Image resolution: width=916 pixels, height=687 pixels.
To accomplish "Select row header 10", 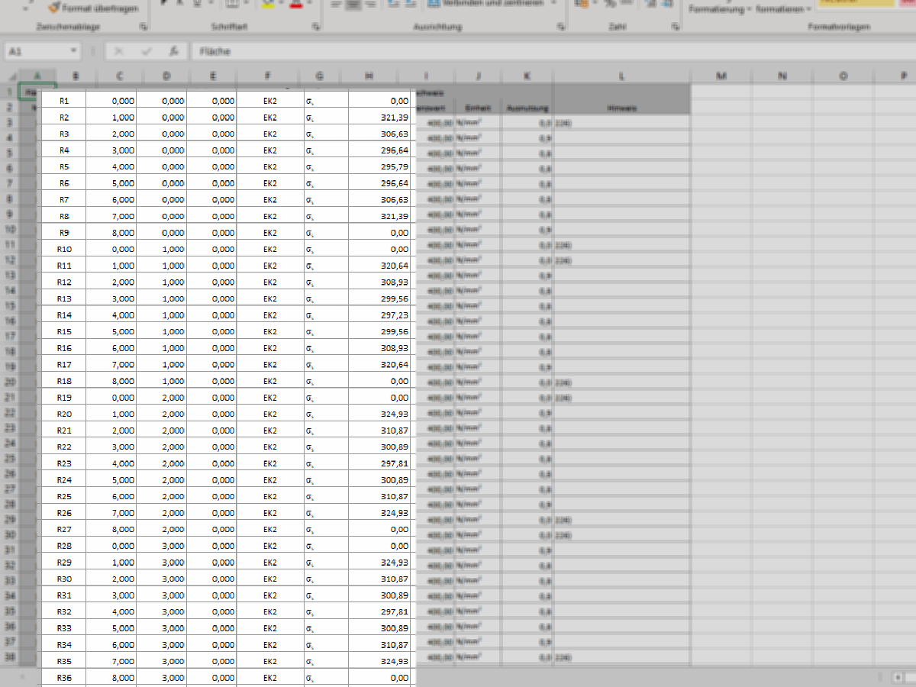I will tap(10, 229).
